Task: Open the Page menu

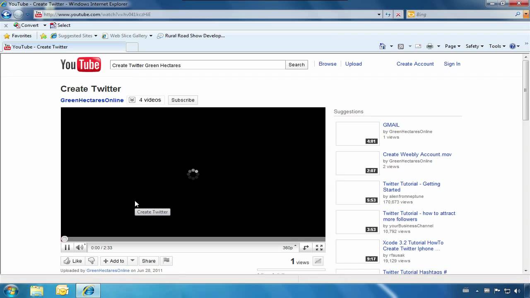Action: click(453, 46)
